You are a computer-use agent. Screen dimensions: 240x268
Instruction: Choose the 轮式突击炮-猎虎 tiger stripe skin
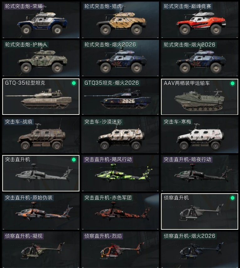tap(120, 20)
